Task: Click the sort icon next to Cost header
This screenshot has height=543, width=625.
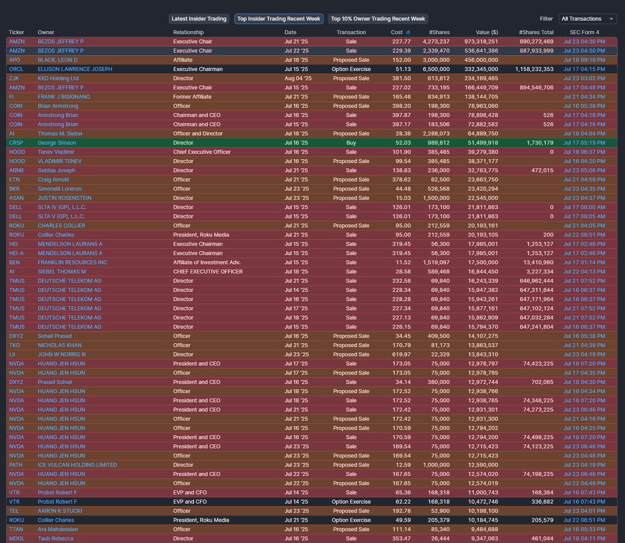Action: click(408, 32)
